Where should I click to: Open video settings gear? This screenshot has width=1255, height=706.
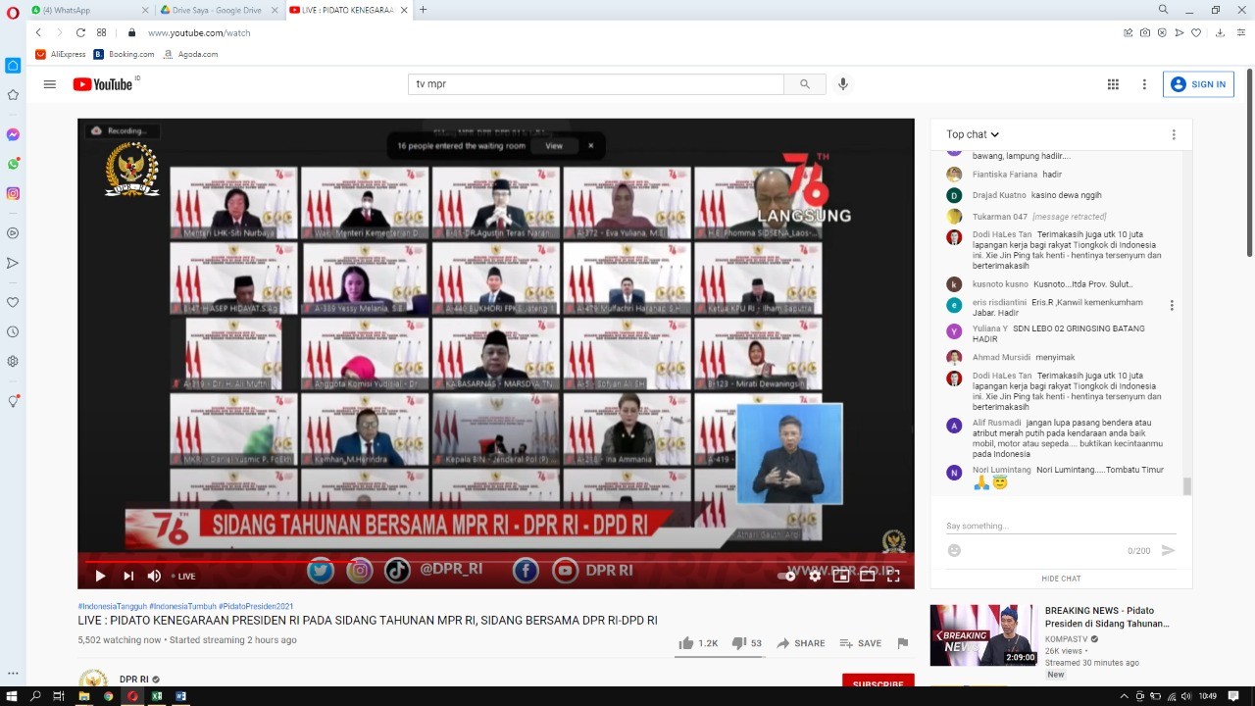tap(815, 576)
